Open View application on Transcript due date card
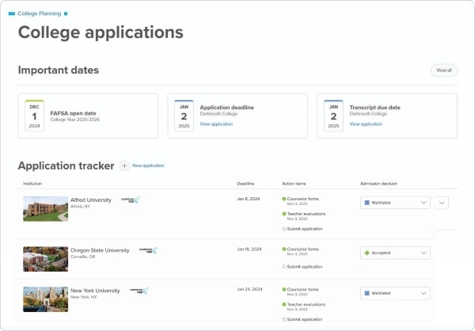 tap(366, 124)
